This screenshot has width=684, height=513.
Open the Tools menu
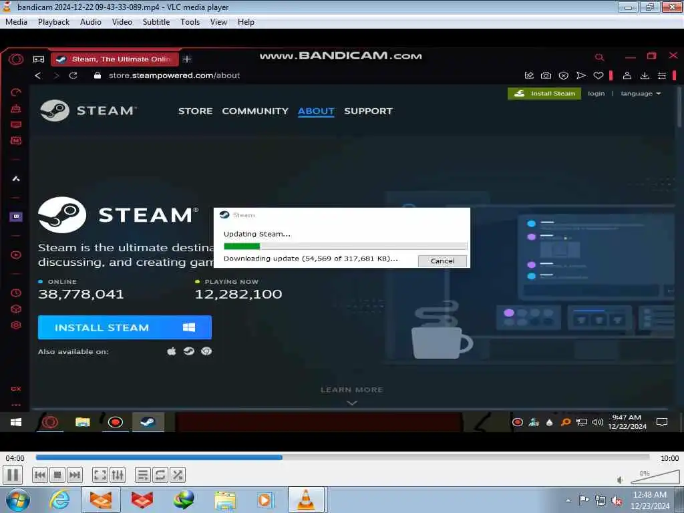pos(190,22)
